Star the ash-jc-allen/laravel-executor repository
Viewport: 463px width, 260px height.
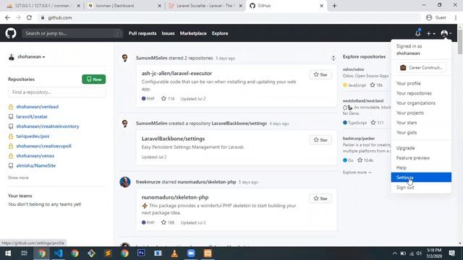point(320,74)
